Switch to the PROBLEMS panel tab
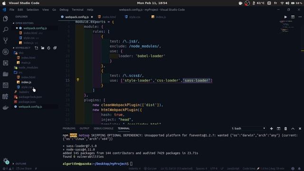304x171 pixels. point(69,129)
